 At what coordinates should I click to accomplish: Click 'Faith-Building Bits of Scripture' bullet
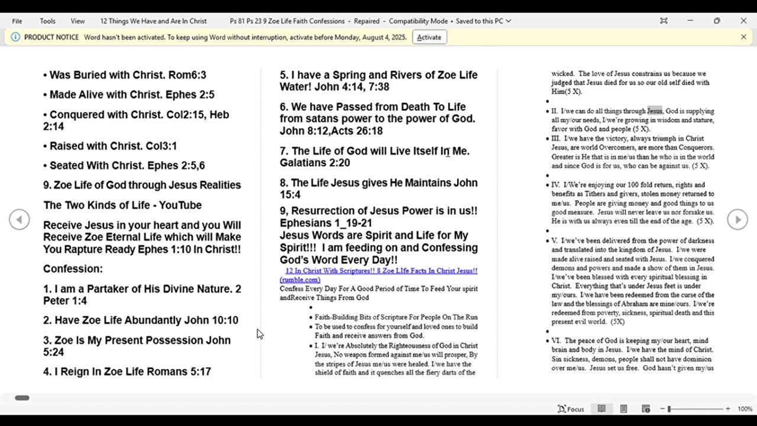click(396, 317)
